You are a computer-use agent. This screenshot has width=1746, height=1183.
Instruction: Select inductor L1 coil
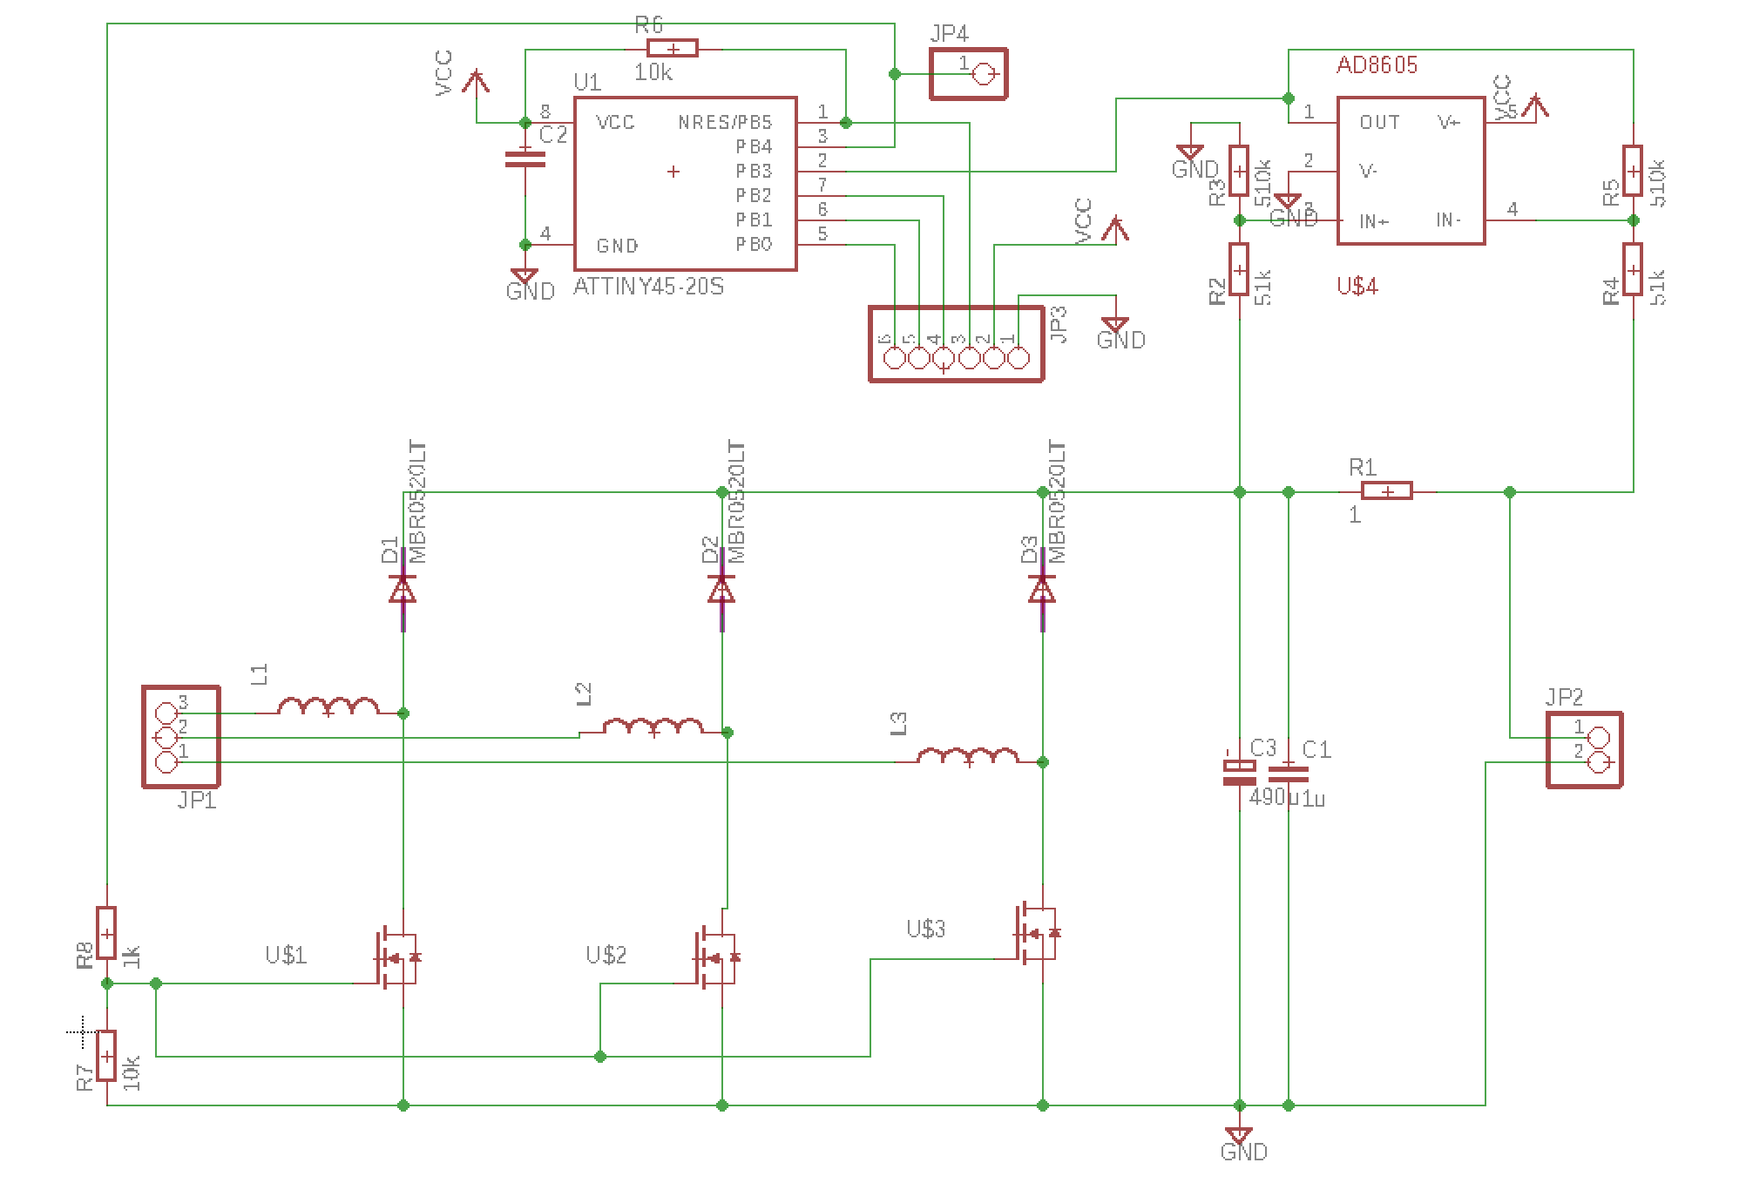[328, 706]
